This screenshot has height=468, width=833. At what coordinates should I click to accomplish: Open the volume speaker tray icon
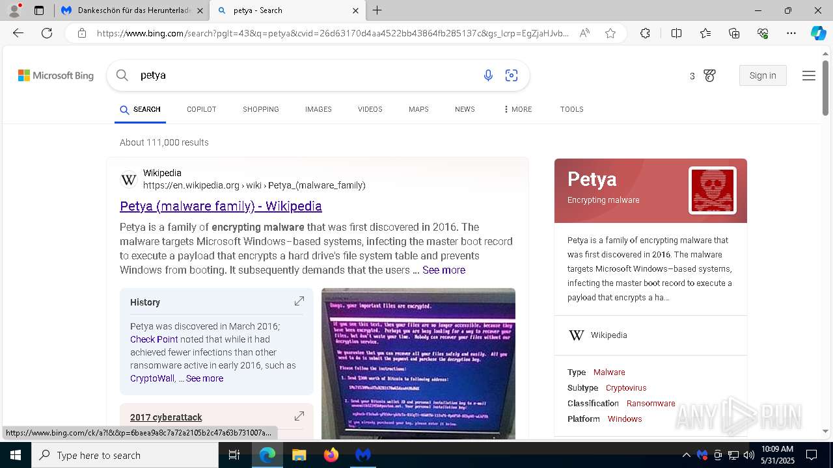click(748, 455)
